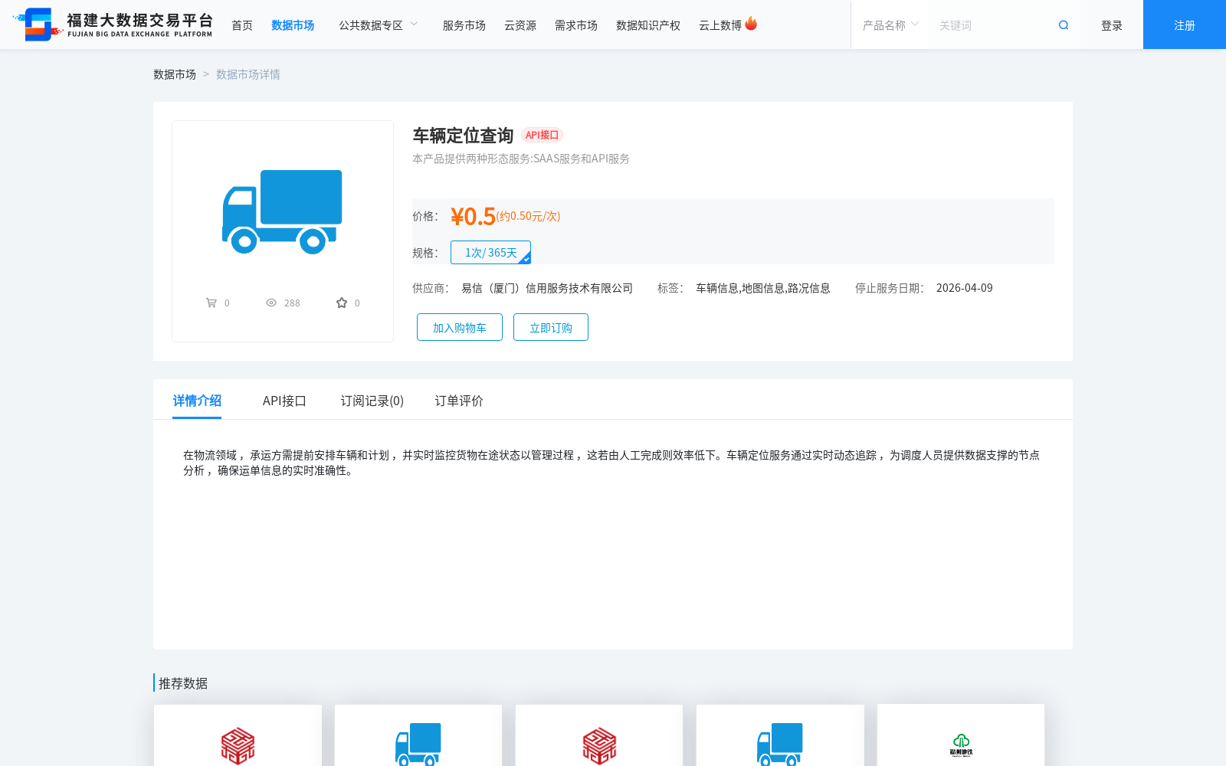1226x766 pixels.
Task: Click the Fujian Big Data Exchange Platform logo
Action: tap(113, 25)
